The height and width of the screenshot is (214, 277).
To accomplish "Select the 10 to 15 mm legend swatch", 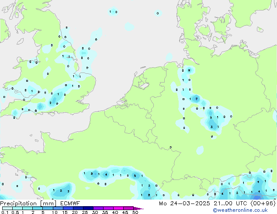I will [58, 208].
